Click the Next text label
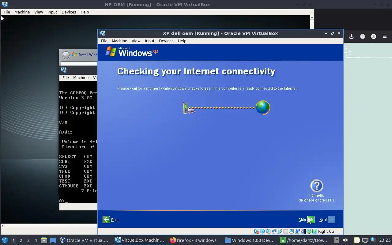Viewport: 392px width, 245px height. pyautogui.click(x=323, y=220)
